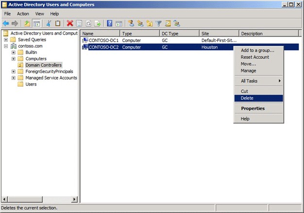Click the blue Help question mark icon

[x=110, y=23]
